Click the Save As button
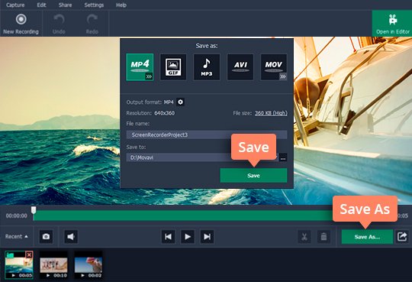Image resolution: width=412 pixels, height=282 pixels. (x=367, y=237)
